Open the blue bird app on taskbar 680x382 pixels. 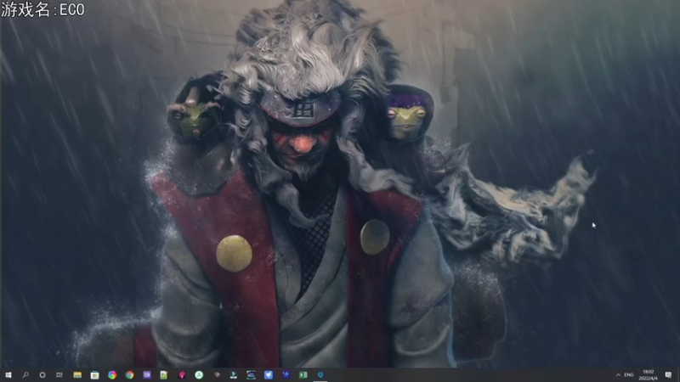pyautogui.click(x=269, y=375)
